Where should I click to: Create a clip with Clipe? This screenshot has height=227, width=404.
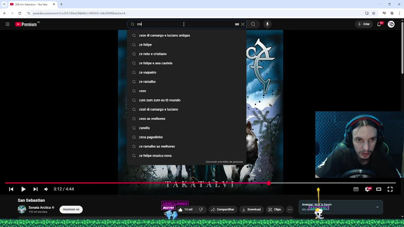(275, 209)
